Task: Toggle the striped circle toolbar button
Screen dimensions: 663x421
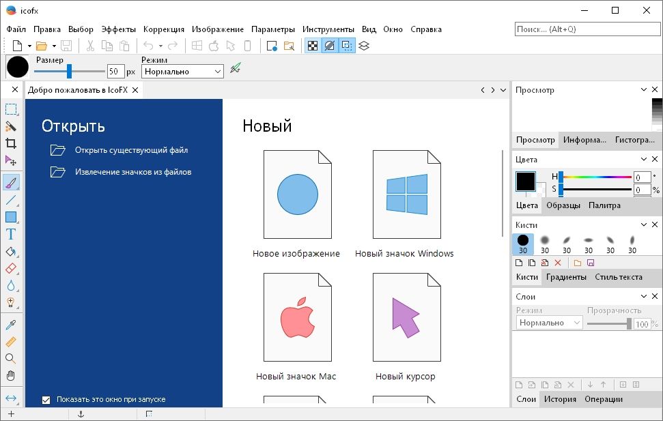Action: (x=330, y=46)
